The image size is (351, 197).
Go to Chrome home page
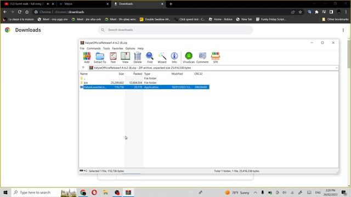coord(27,12)
